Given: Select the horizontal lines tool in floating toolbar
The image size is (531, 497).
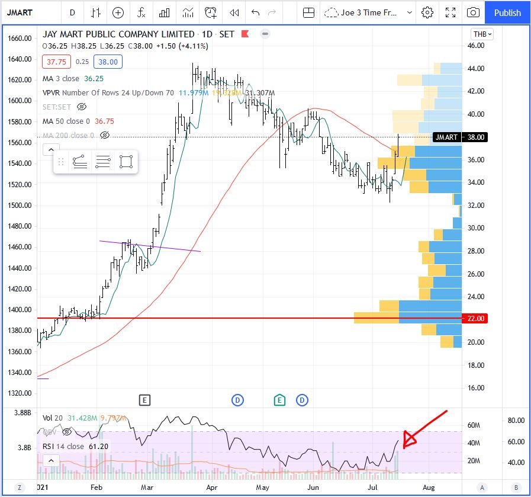Looking at the screenshot, I should (x=103, y=162).
